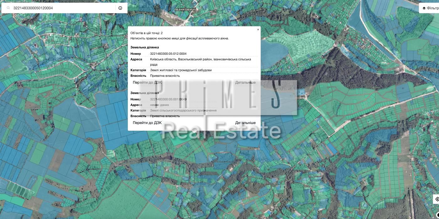
Task: Open the Фільтр layers panel
Action: 430,8
